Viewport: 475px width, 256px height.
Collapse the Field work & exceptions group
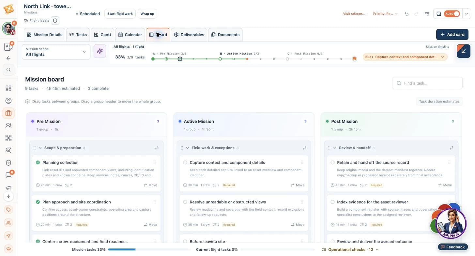tap(188, 148)
